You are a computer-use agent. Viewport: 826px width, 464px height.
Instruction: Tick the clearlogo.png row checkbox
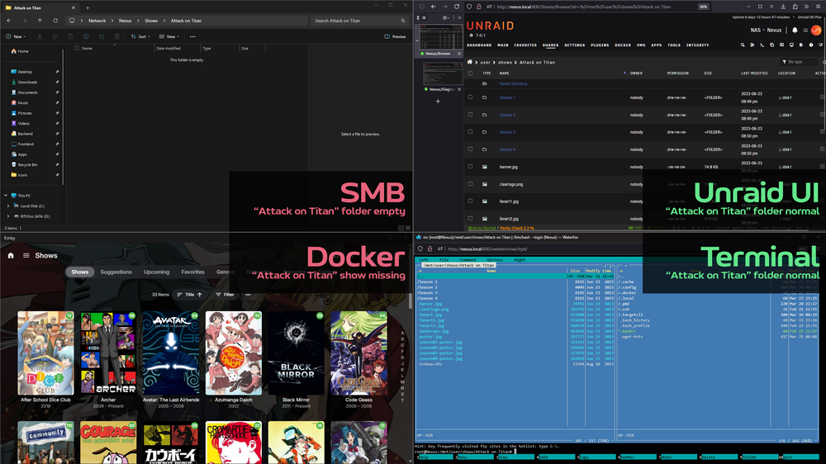click(x=471, y=184)
